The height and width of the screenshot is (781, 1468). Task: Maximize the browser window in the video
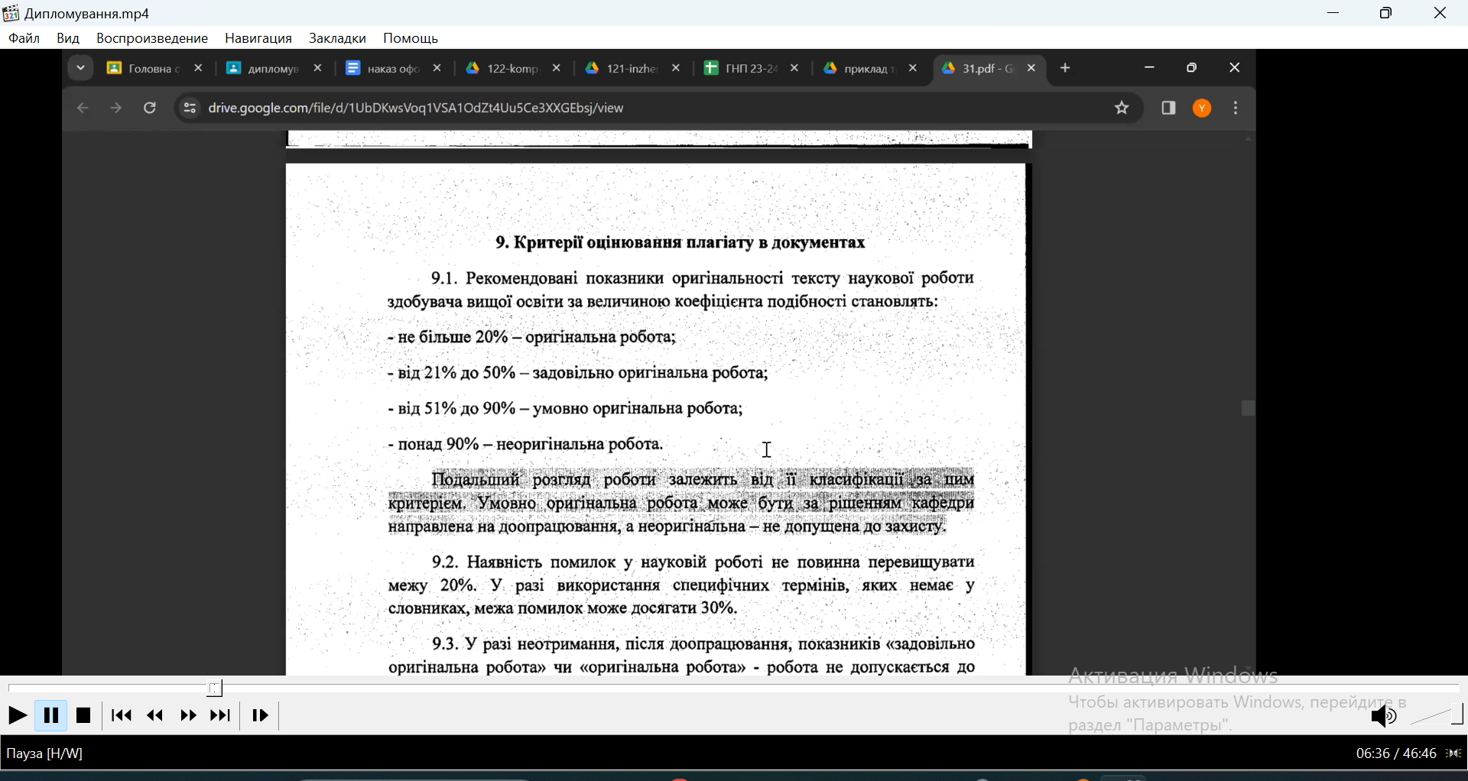pos(1193,68)
